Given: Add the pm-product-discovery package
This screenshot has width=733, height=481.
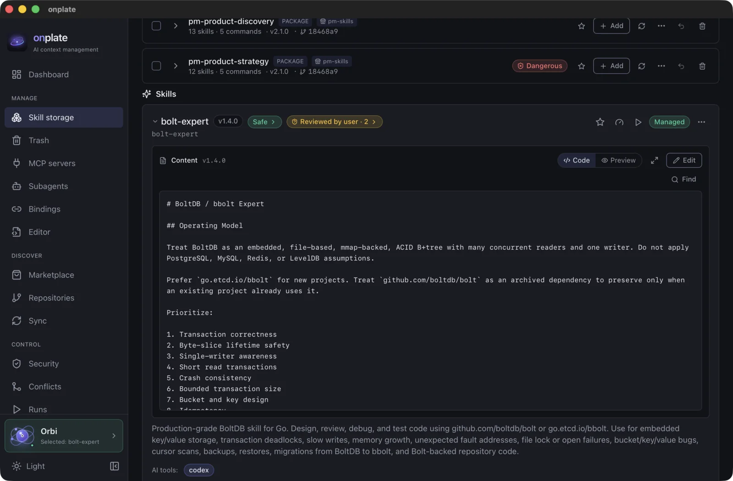Looking at the screenshot, I should tap(612, 26).
